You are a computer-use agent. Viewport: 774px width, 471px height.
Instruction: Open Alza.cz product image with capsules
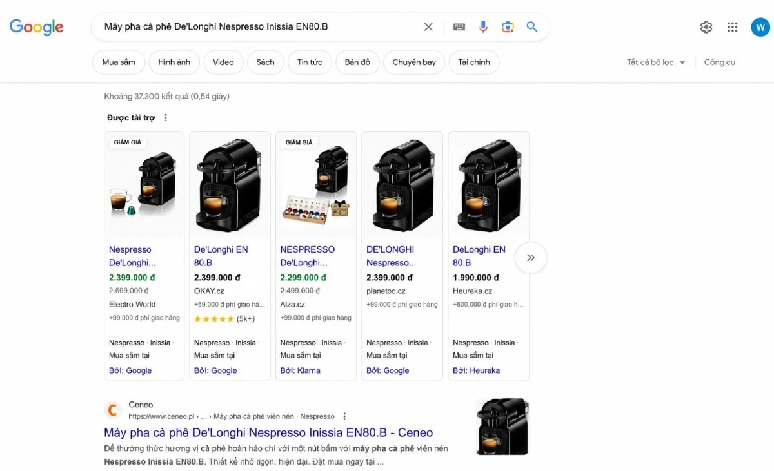[x=316, y=186]
